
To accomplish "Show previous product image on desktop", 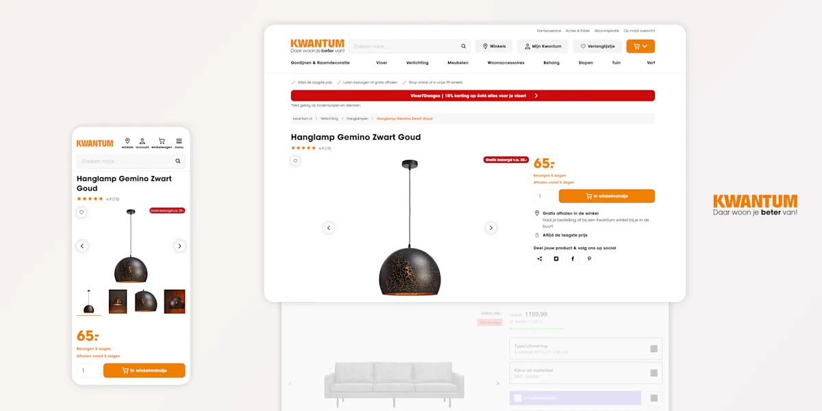I will [x=328, y=227].
